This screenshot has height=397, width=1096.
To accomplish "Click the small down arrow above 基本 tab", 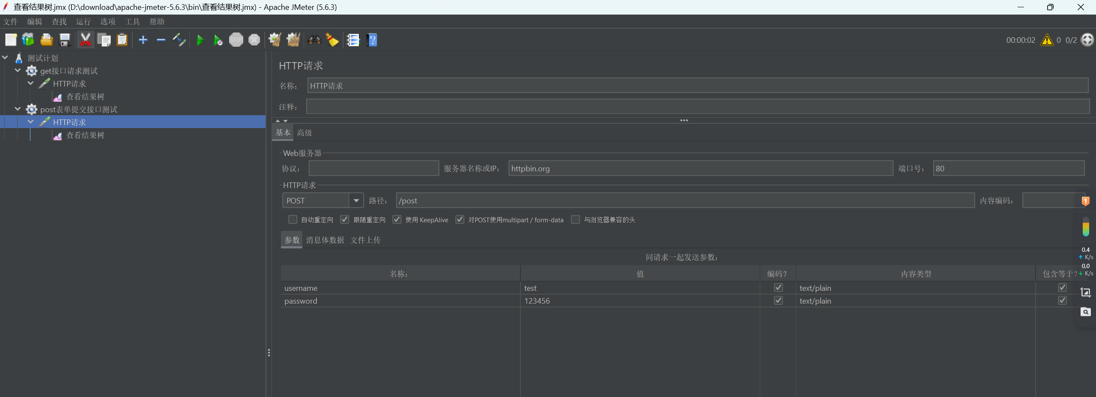I will [x=286, y=121].
